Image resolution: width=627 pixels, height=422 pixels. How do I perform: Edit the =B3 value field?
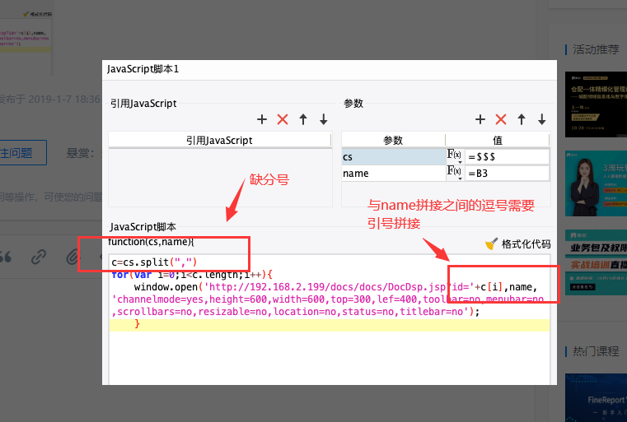(x=507, y=174)
